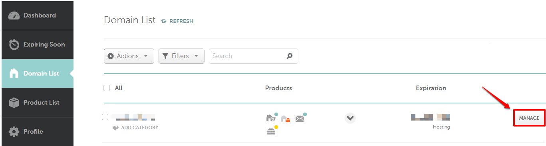Click the Domain List house icon
546x146 pixels.
click(x=14, y=74)
